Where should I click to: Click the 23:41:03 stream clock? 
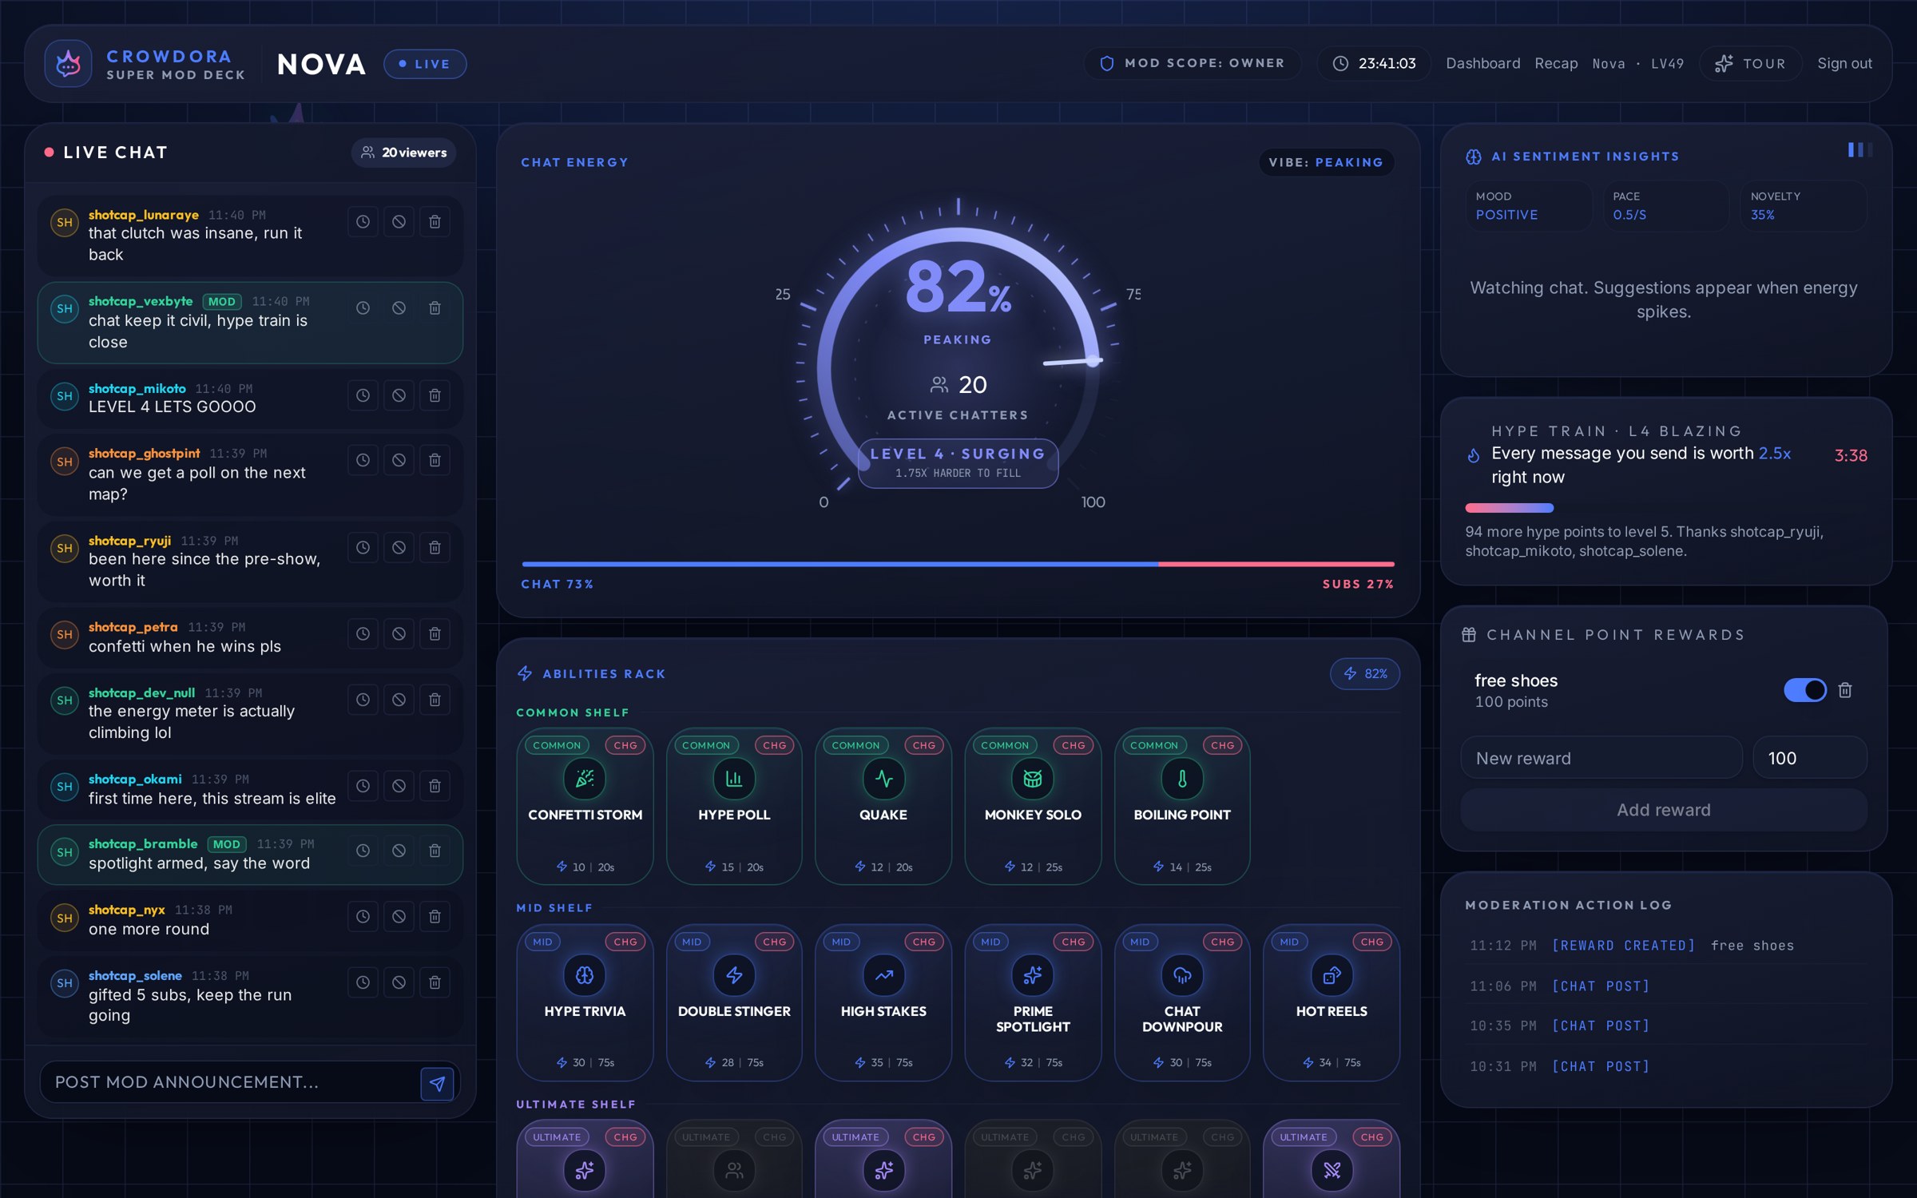1374,63
